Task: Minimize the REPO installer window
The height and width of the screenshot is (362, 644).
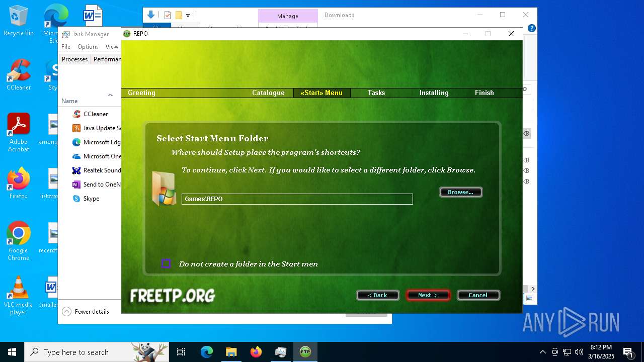Action: pos(465,34)
